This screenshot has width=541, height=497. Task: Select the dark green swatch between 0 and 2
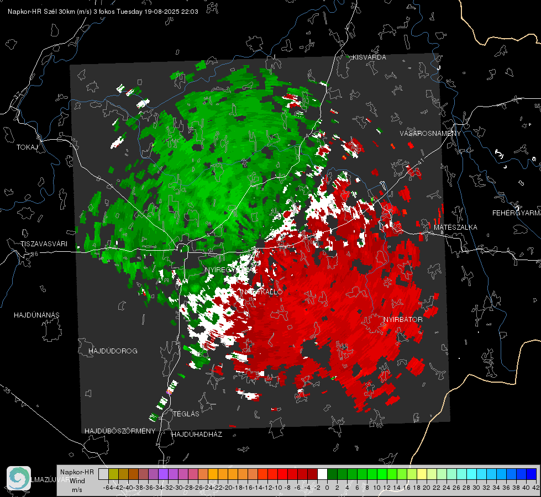click(x=332, y=474)
